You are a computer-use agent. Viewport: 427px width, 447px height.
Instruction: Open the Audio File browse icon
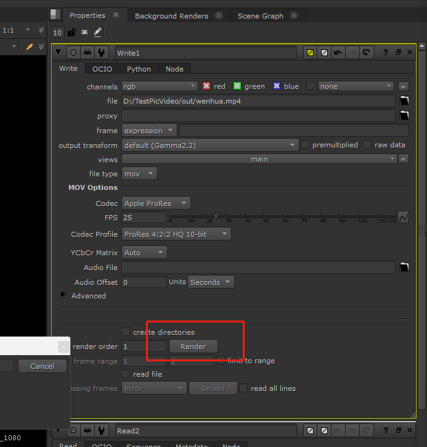404,268
